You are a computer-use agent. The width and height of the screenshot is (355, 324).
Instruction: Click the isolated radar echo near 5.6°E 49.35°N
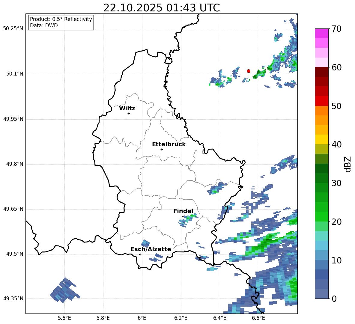(x=65, y=290)
